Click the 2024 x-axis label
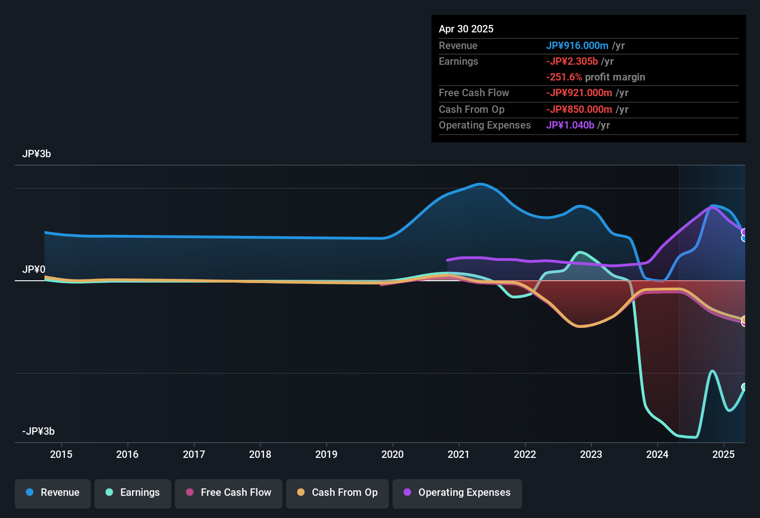The height and width of the screenshot is (518, 760). pos(657,455)
